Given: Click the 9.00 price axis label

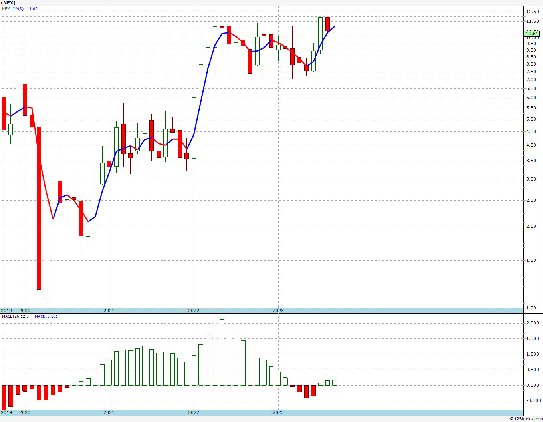Looking at the screenshot, I should tap(531, 50).
